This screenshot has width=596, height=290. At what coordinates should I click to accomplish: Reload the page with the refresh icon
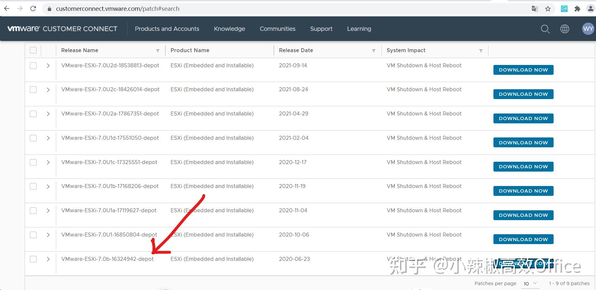pos(33,9)
